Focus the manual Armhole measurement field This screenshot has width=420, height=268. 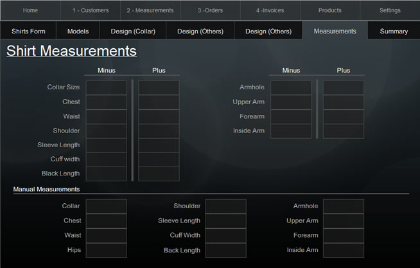(x=344, y=206)
